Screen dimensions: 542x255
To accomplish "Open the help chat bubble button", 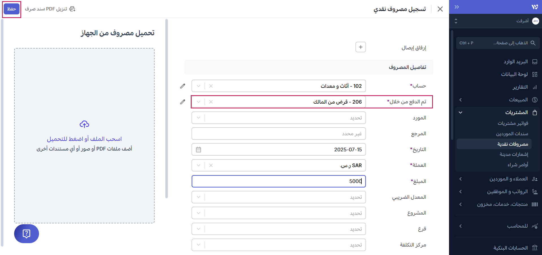I will click(x=27, y=234).
